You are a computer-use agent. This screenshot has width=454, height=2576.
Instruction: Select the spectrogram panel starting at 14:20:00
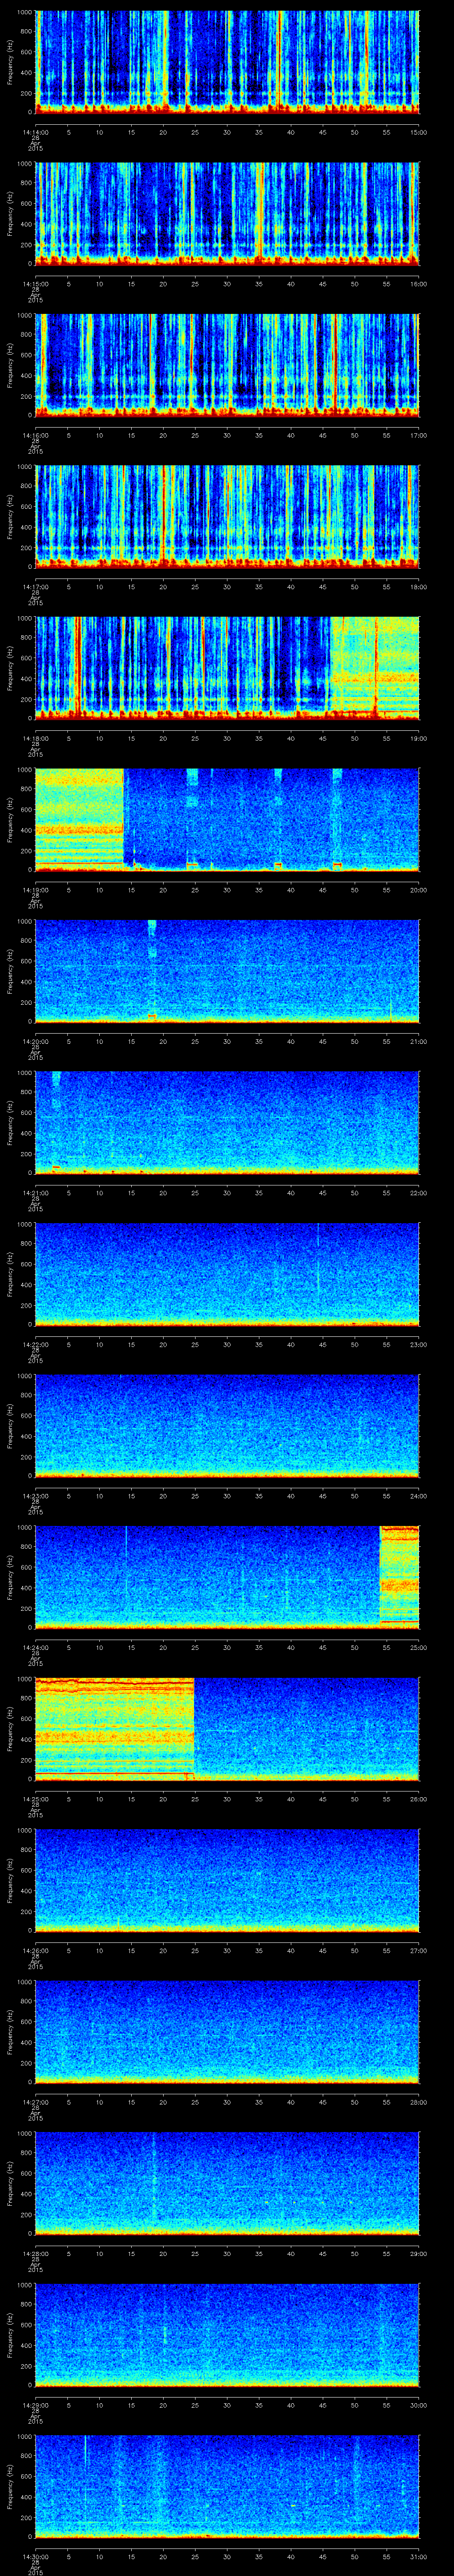click(227, 971)
